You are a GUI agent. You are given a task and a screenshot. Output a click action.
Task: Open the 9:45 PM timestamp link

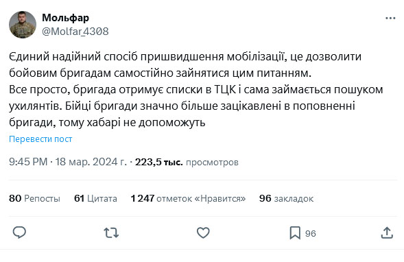pyautogui.click(x=28, y=162)
